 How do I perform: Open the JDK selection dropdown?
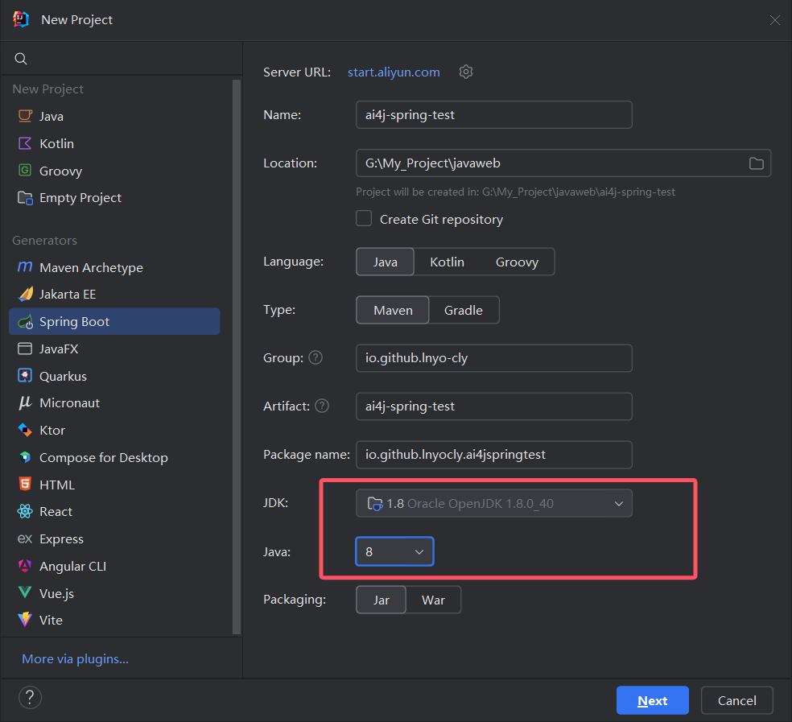tap(493, 504)
